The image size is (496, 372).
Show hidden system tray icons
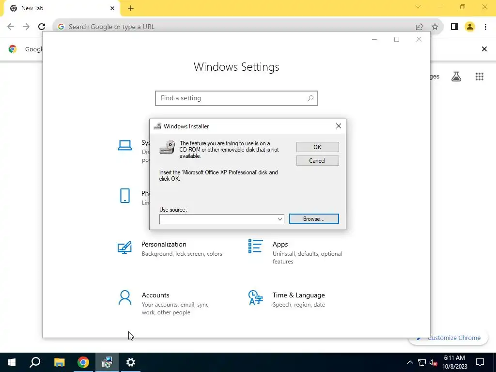[x=410, y=362]
